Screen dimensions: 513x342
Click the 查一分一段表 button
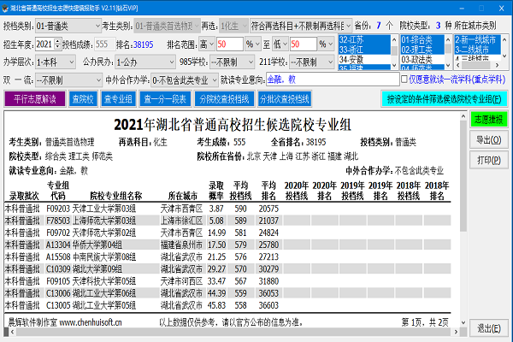165,99
